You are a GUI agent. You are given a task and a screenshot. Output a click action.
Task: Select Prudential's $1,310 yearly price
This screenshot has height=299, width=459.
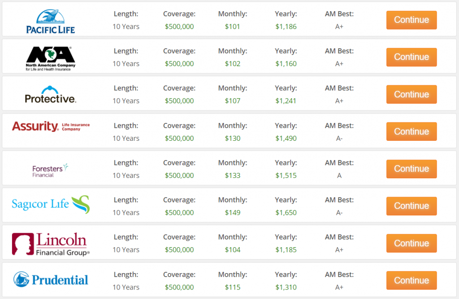286,287
